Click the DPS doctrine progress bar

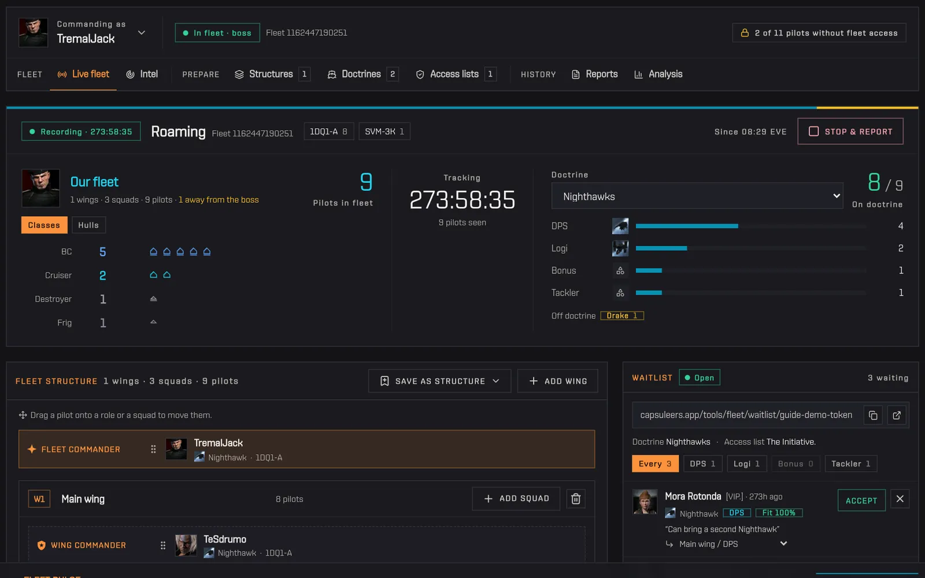click(x=750, y=226)
